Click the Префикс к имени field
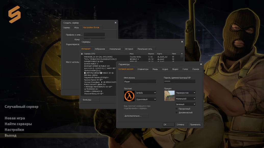The height and width of the screenshot is (148, 264). point(94,35)
